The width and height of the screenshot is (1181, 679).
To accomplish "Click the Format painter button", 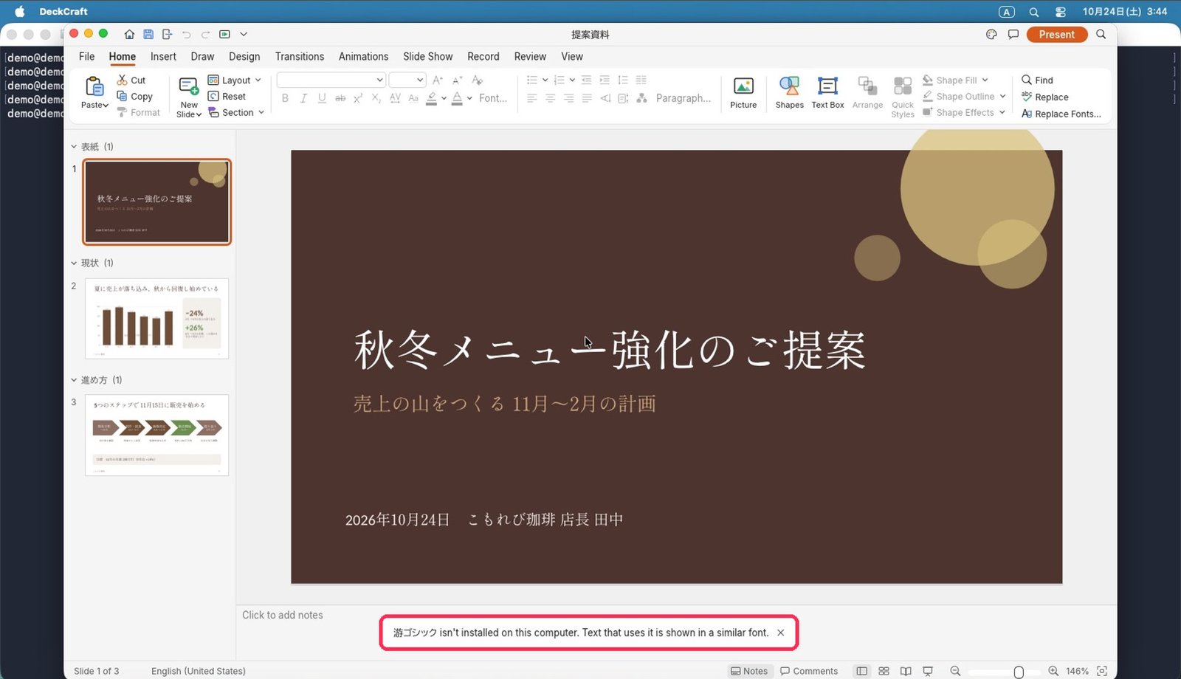I will click(139, 112).
